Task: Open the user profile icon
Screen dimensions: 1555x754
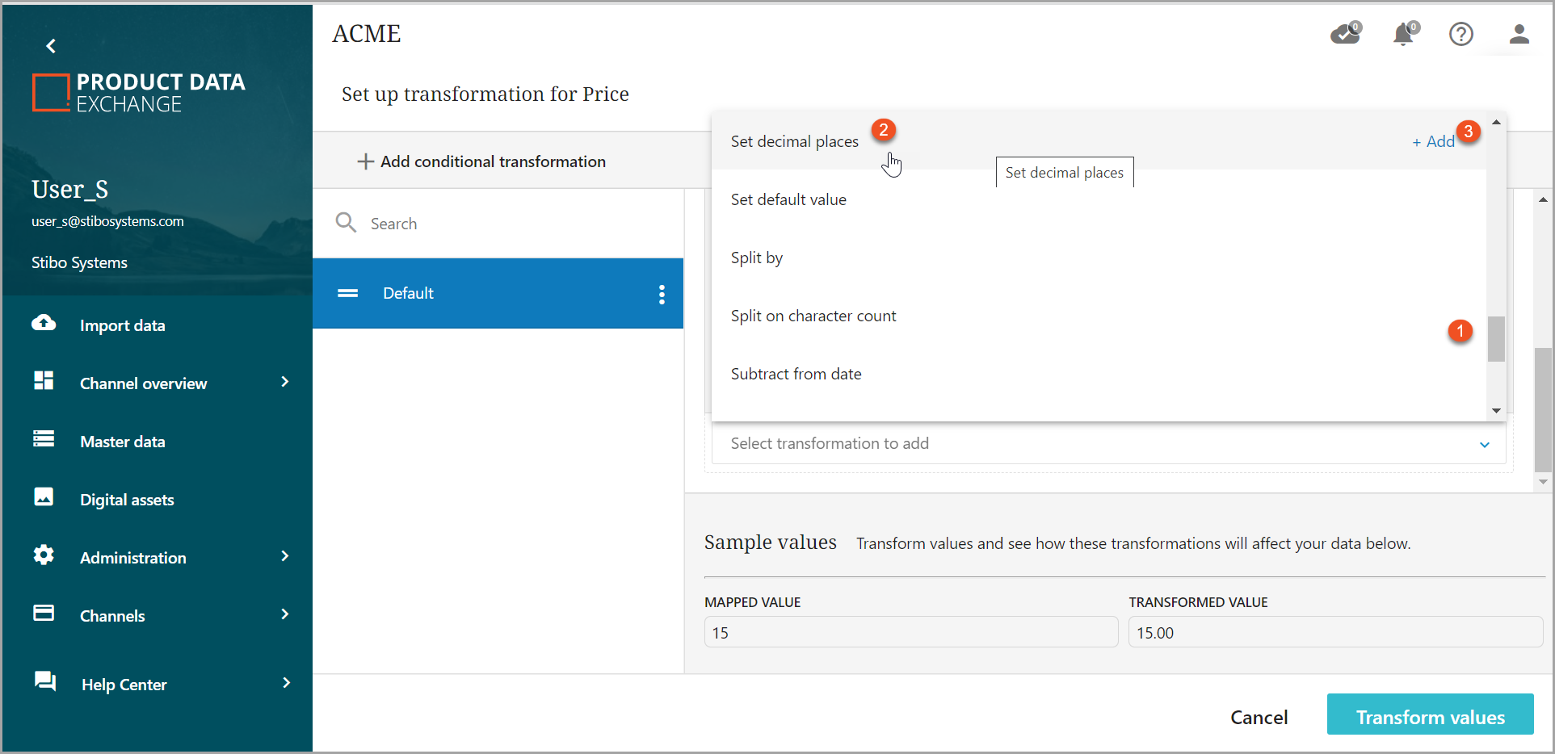Action: click(1519, 34)
